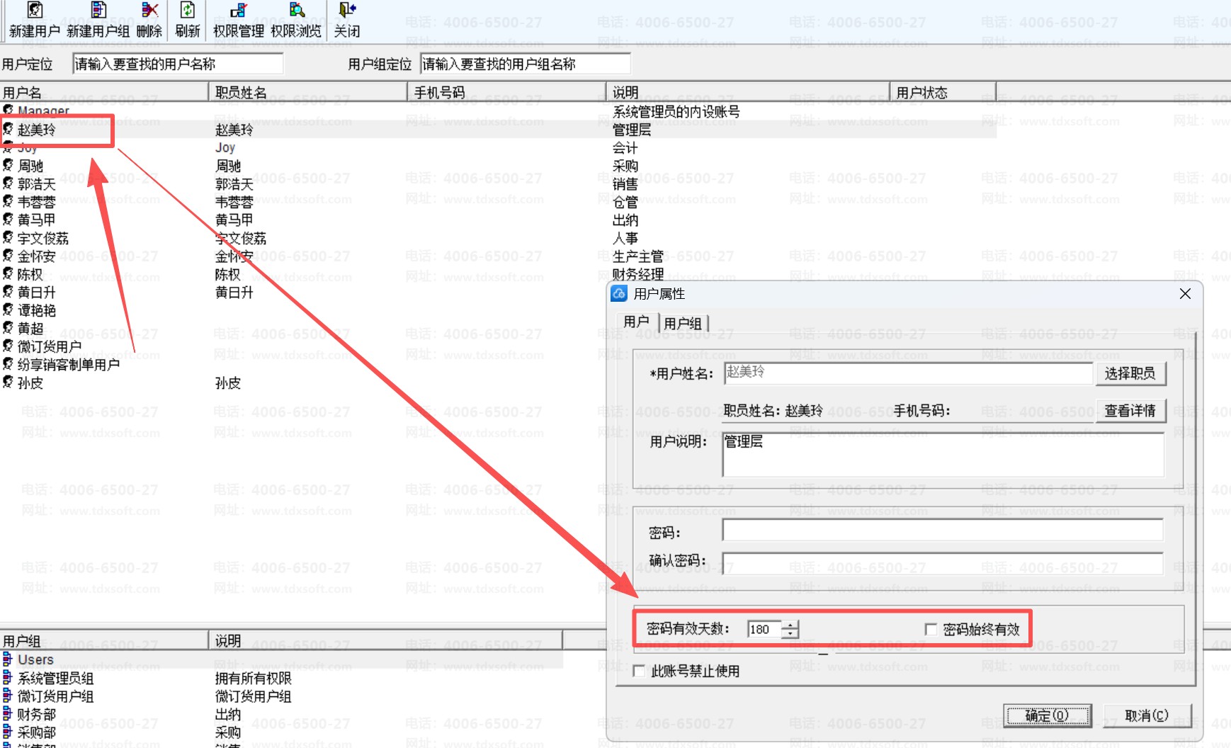Select the user icon beside 陈权 username
The height and width of the screenshot is (748, 1231).
(8, 273)
